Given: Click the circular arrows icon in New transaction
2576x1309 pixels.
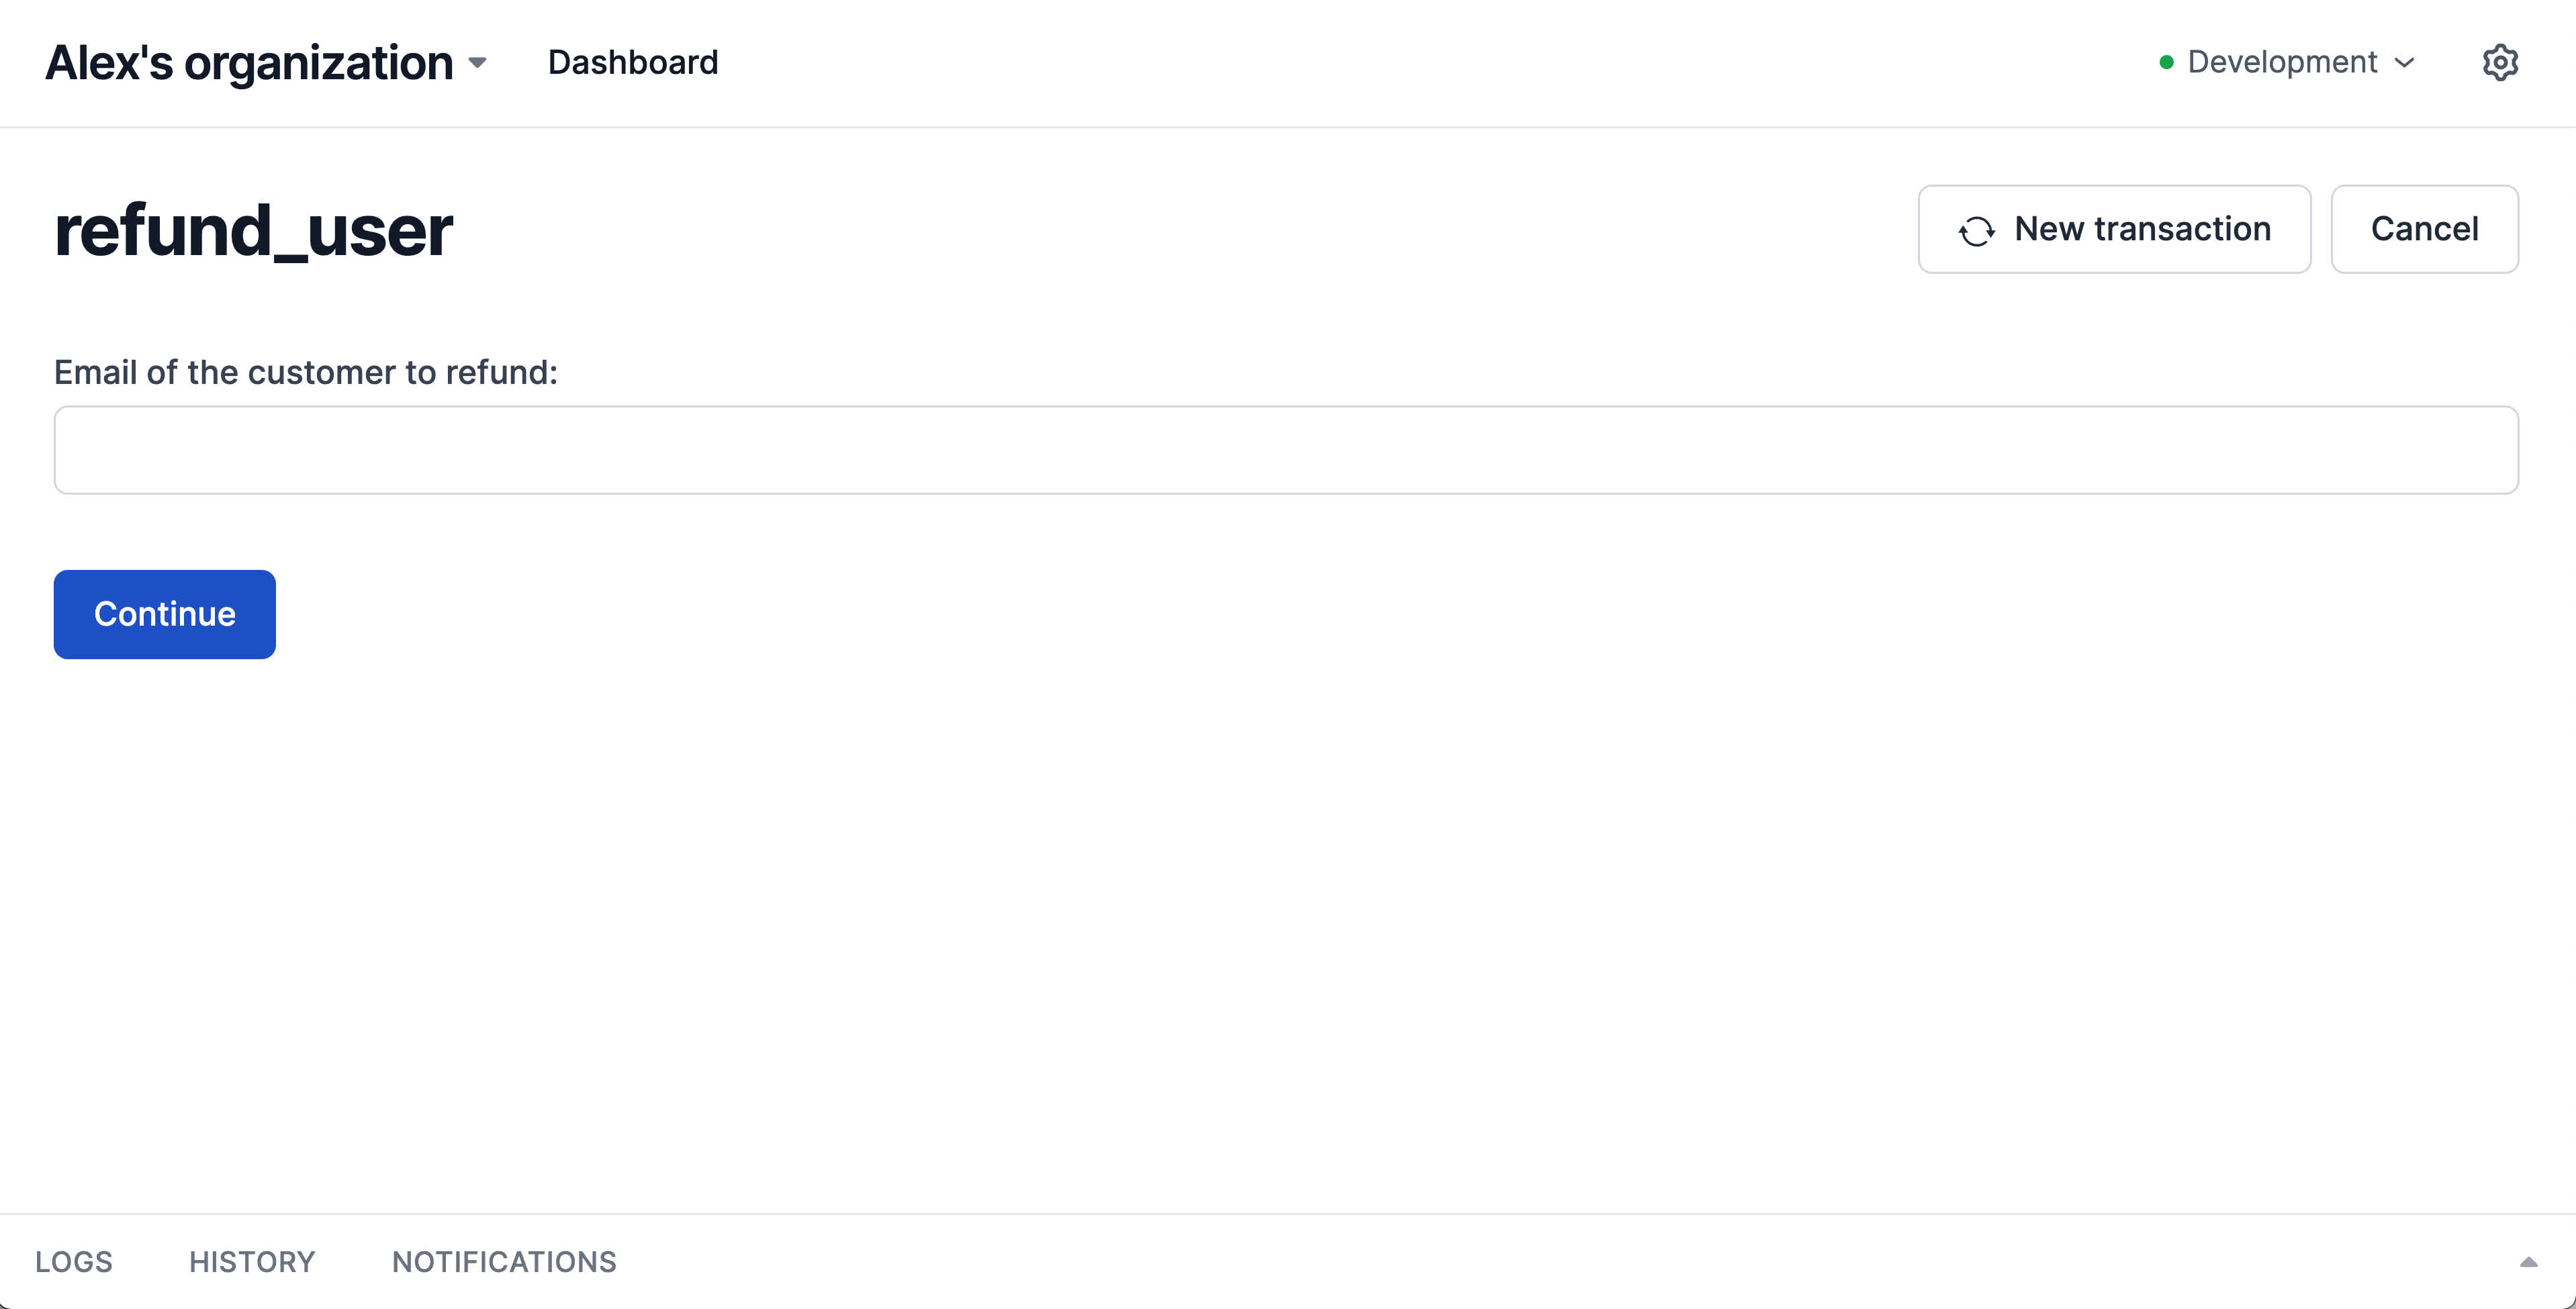Looking at the screenshot, I should (1976, 230).
